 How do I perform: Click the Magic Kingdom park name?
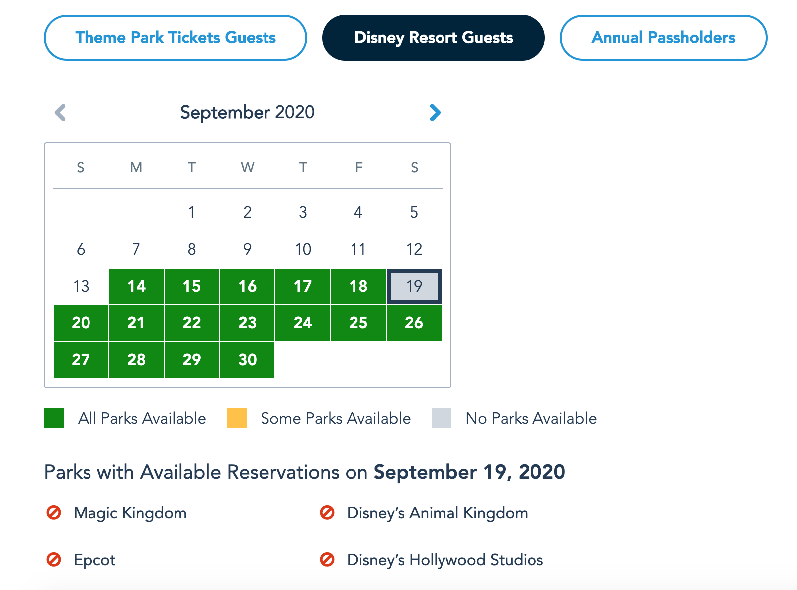tap(130, 513)
